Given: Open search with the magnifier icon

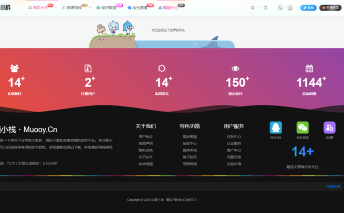Looking at the screenshot, I should coord(266,8).
